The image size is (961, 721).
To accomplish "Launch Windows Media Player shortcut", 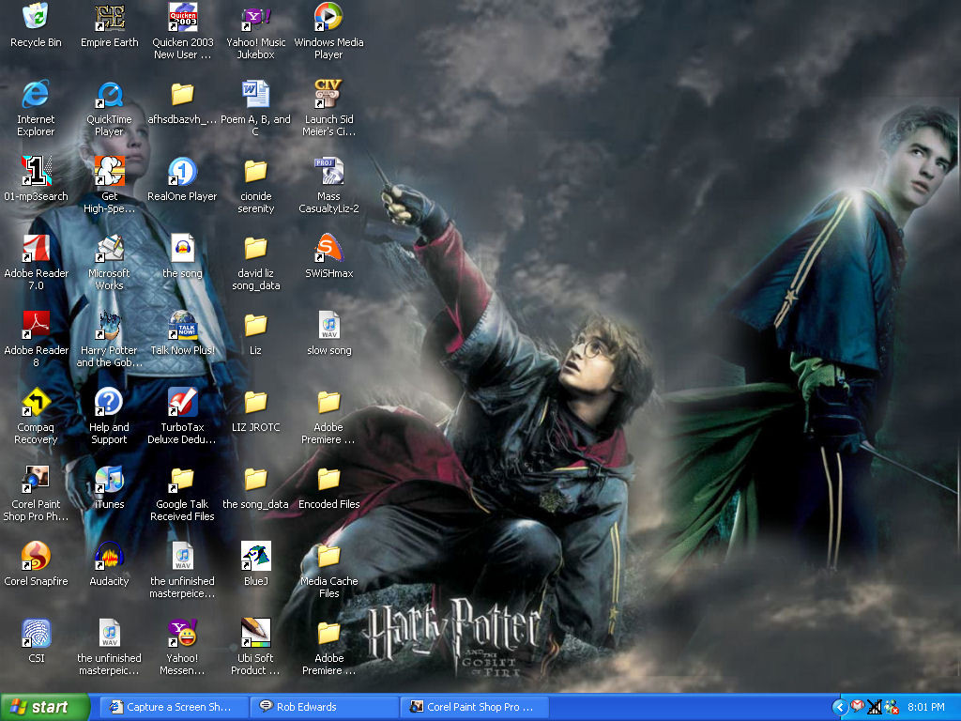I will 328,17.
